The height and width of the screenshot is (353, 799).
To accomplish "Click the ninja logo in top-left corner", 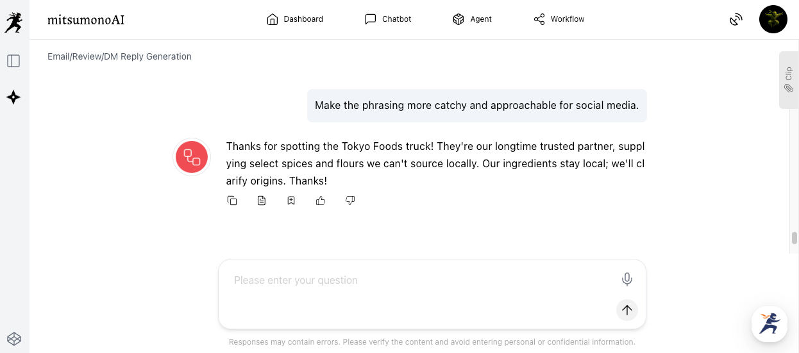I will pyautogui.click(x=13, y=22).
